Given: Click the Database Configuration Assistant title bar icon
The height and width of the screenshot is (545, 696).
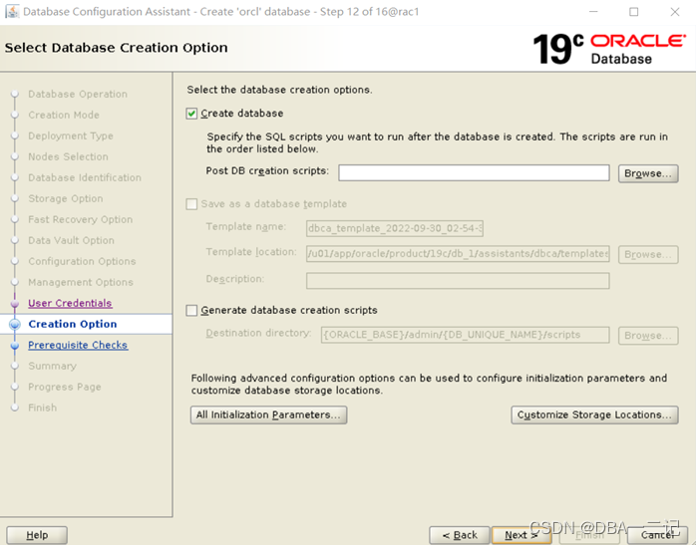Looking at the screenshot, I should coord(12,11).
